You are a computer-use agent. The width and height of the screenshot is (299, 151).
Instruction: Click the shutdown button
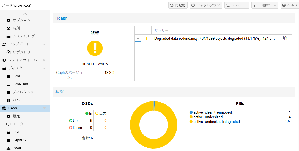coord(206,5)
